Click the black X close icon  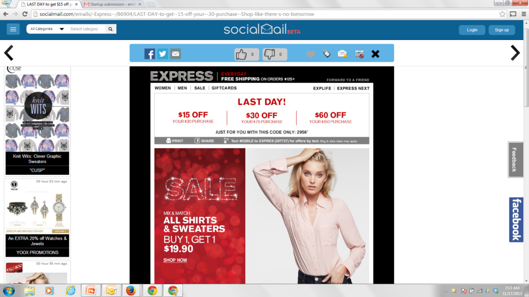point(375,54)
